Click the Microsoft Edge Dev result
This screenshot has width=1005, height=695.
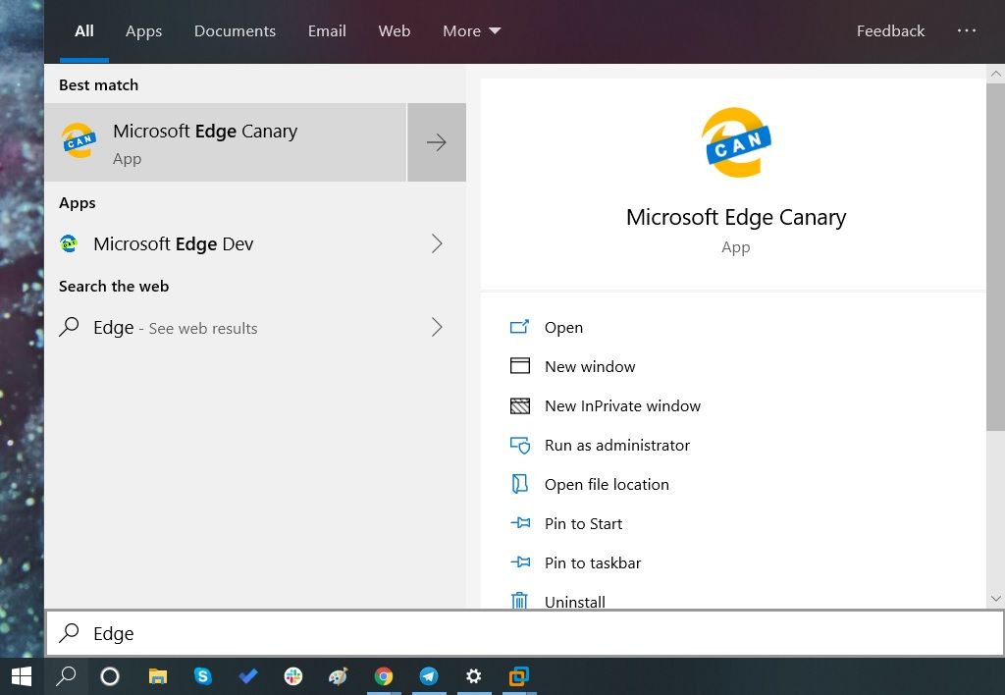(x=173, y=244)
